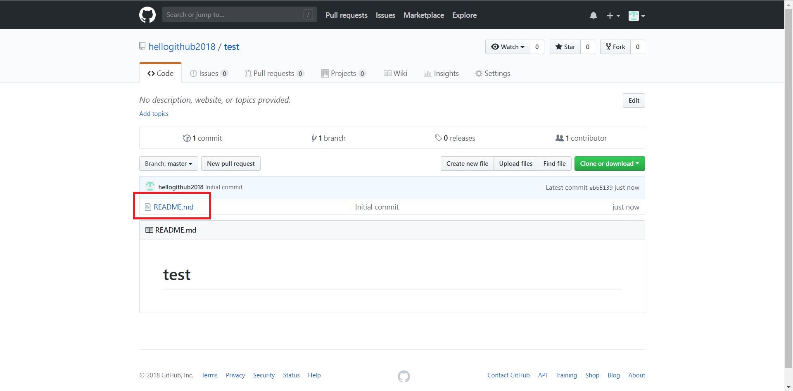The image size is (793, 391).
Task: Open the Initial commit message in commit bar
Action: [x=224, y=187]
